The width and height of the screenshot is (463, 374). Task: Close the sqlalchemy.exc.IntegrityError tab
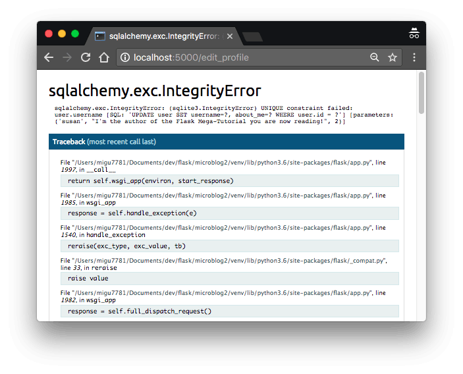coord(230,36)
